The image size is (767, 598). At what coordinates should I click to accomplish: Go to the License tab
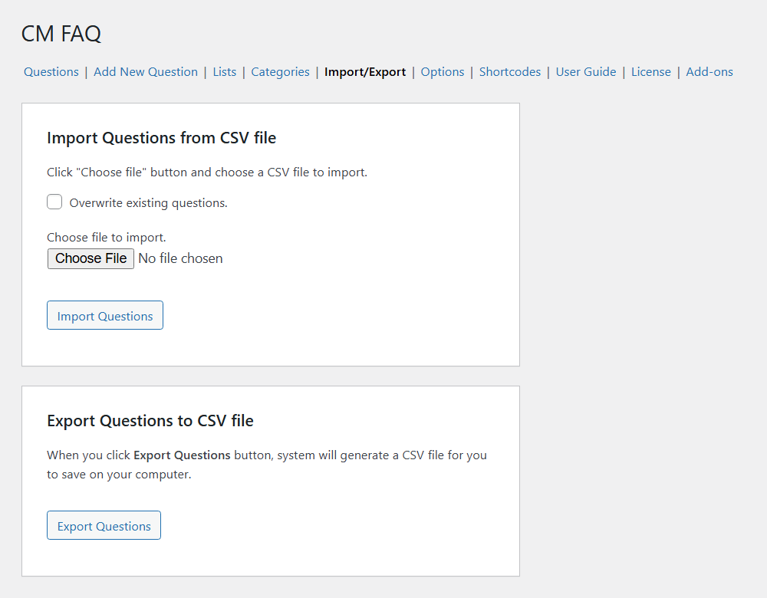coord(651,72)
